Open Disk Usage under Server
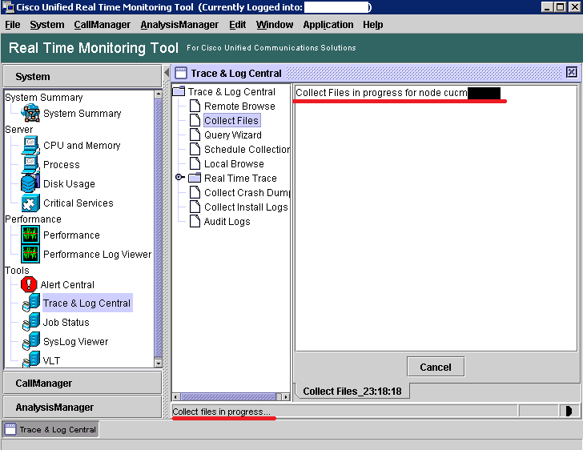The width and height of the screenshot is (583, 450). pyautogui.click(x=69, y=183)
